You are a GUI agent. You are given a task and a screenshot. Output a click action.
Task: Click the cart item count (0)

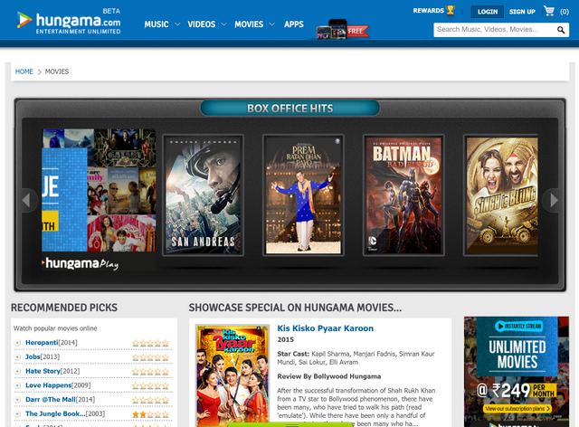coord(565,12)
